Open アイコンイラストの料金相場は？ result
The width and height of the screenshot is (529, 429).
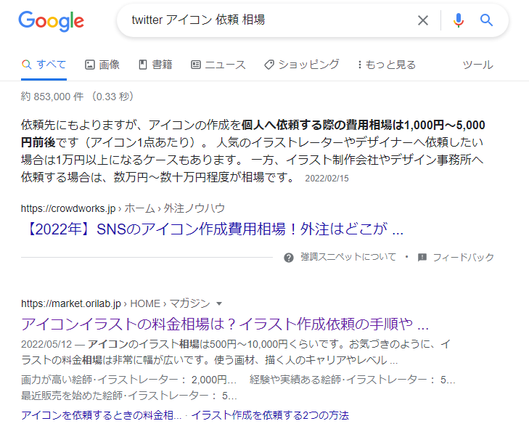point(225,324)
